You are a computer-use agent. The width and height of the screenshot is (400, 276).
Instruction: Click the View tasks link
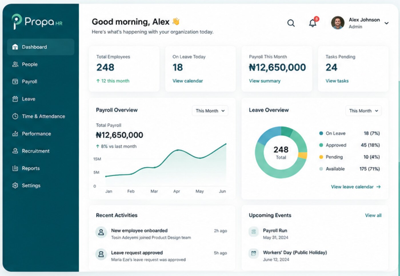[337, 81]
